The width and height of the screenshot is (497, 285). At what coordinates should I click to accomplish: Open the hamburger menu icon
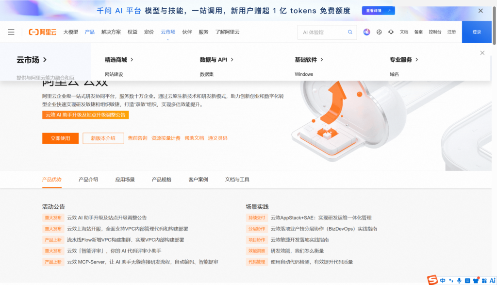pos(11,32)
